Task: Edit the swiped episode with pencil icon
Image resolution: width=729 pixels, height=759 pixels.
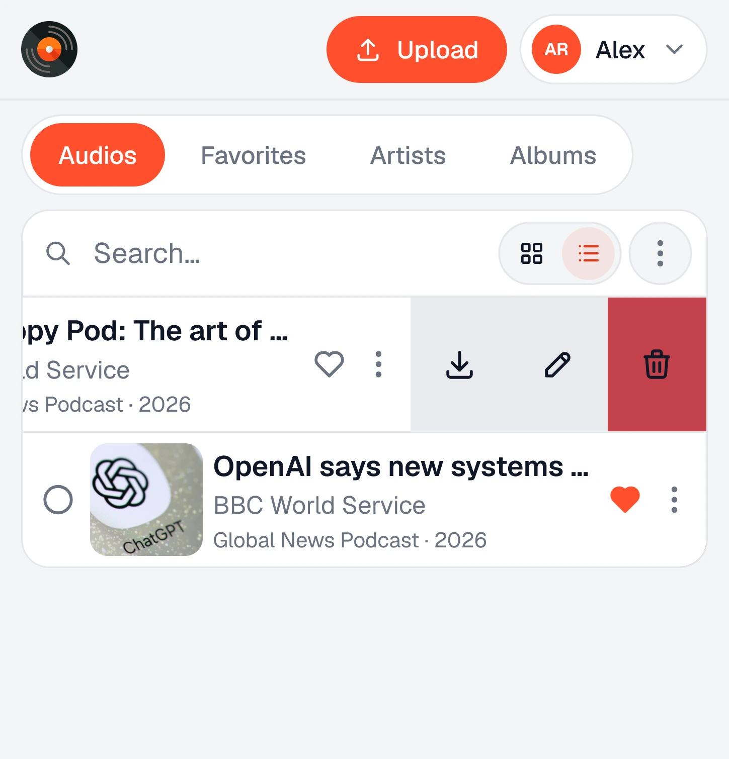Action: [558, 364]
